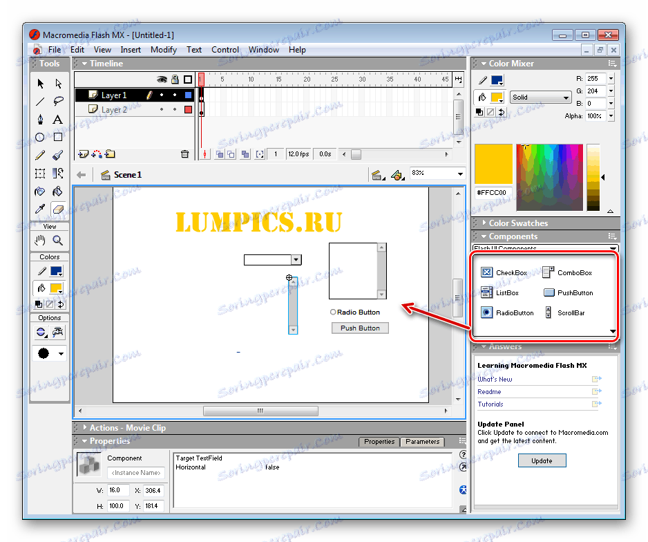Image resolution: width=648 pixels, height=542 pixels.
Task: Select Layer 2 in Timeline
Action: coord(114,110)
